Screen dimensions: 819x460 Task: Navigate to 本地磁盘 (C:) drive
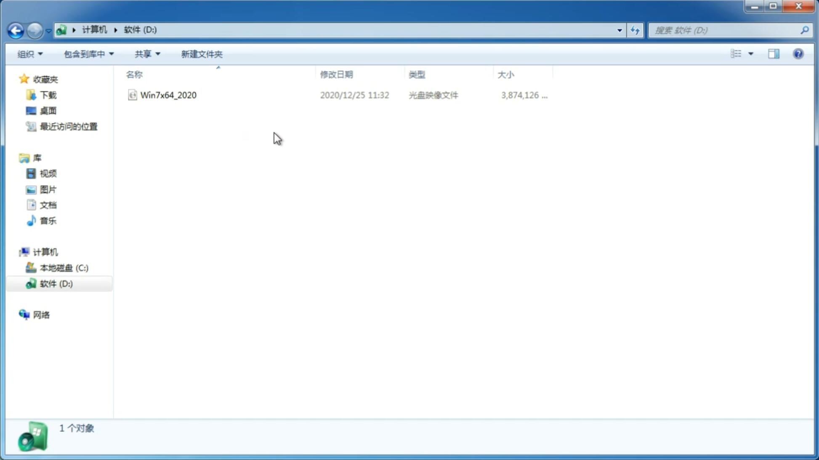(64, 268)
